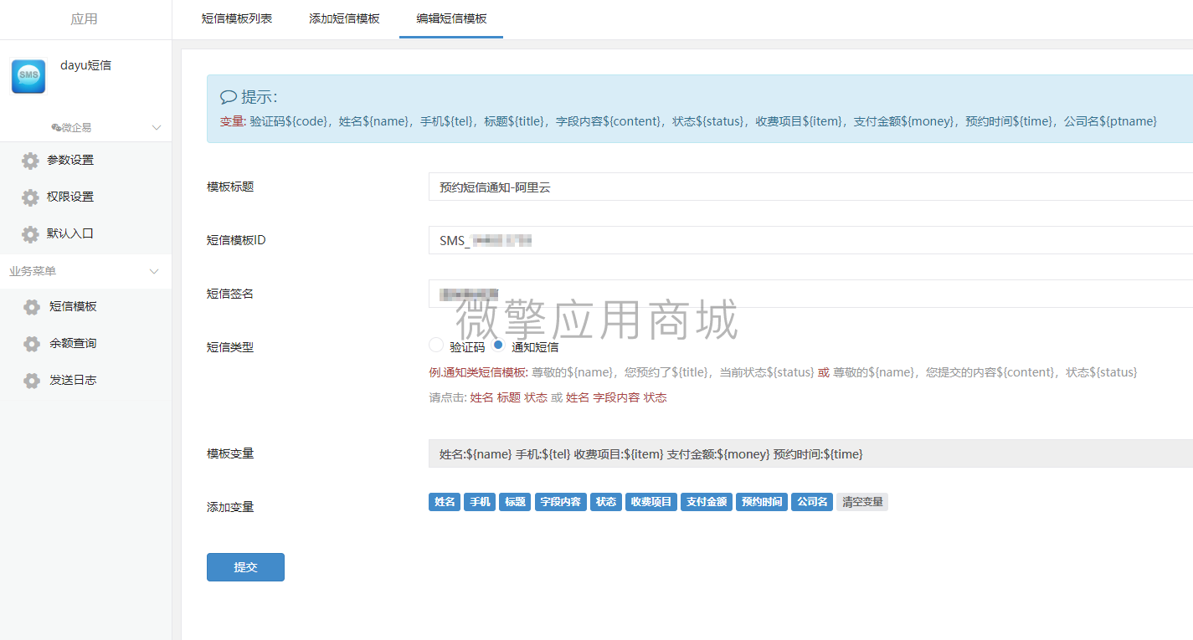1193x640 pixels.
Task: Add the 预约时间 variable tag
Action: 762,502
